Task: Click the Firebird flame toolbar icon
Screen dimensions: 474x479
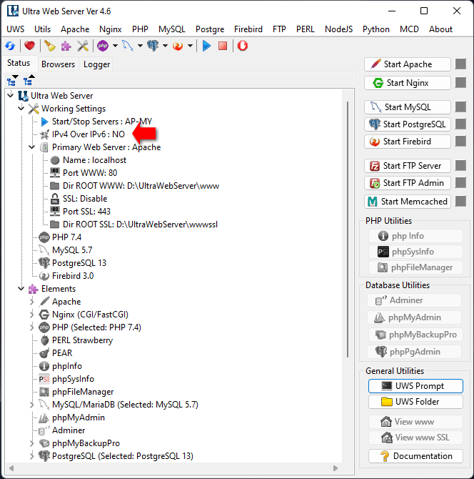Action: pyautogui.click(x=178, y=46)
